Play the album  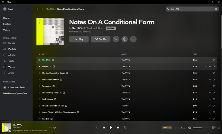pyautogui.click(x=79, y=39)
